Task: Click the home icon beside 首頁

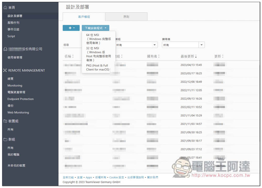Action: click(5, 8)
